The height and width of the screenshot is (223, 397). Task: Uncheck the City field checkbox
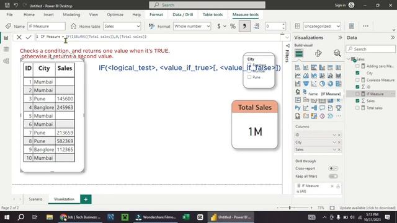coord(357,73)
